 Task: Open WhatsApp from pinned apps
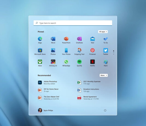66,63
